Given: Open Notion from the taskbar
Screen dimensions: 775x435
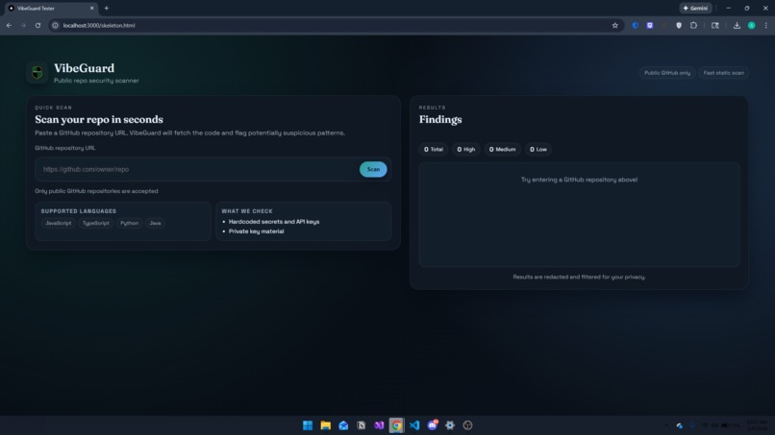Looking at the screenshot, I should tap(361, 425).
